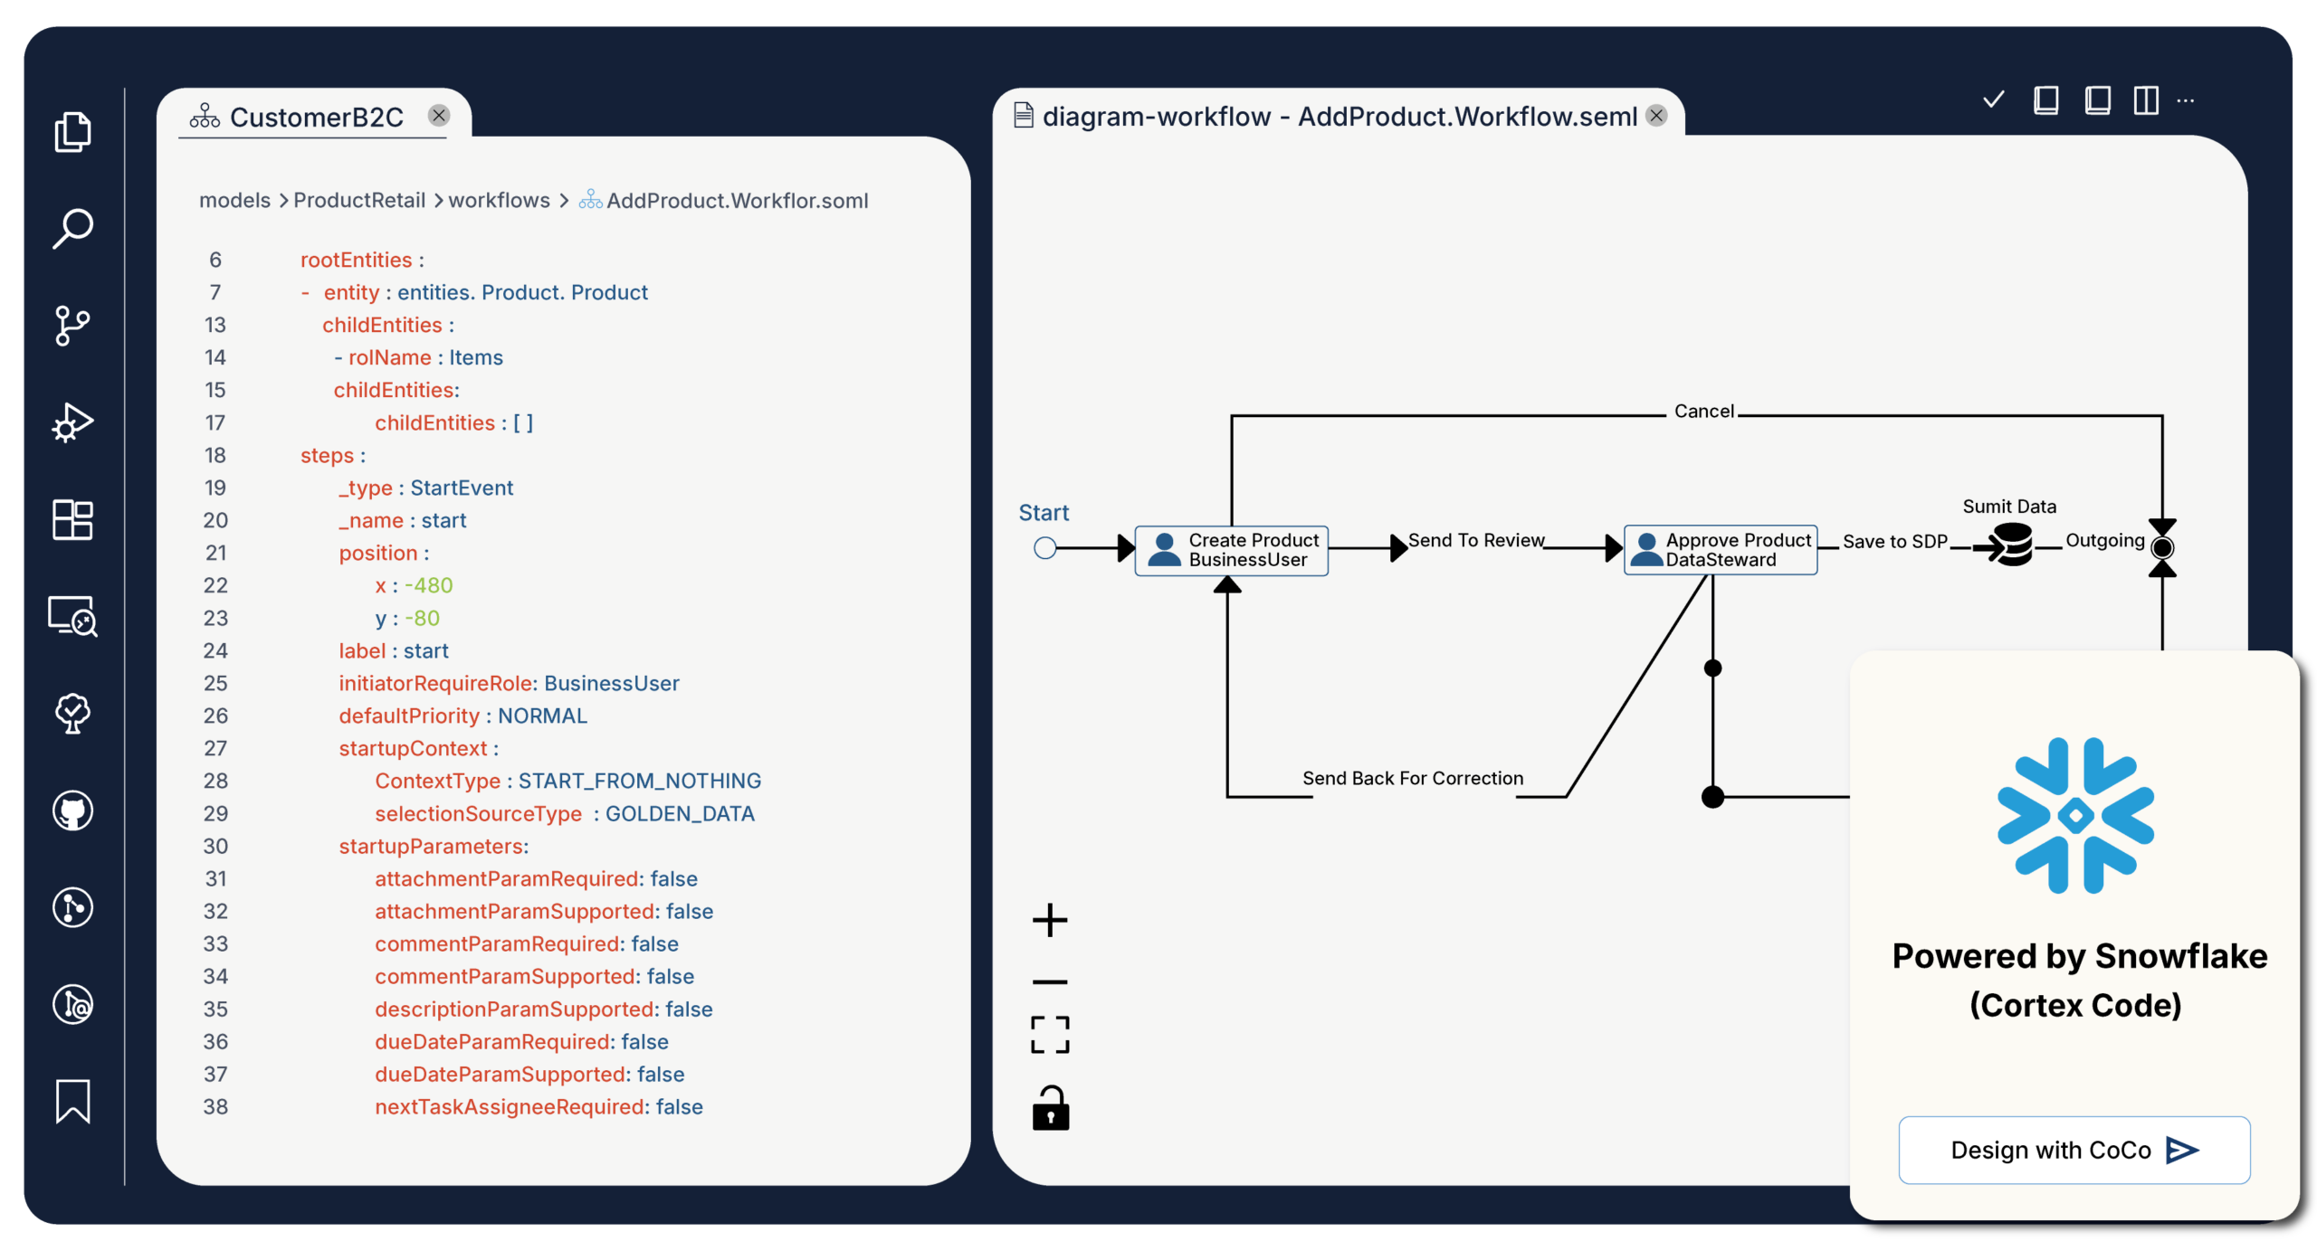2317x1251 pixels.
Task: Zoom in the diagram with plus icon
Action: click(1050, 920)
